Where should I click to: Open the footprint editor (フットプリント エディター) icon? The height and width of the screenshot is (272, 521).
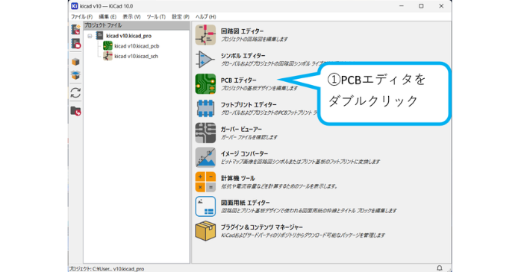205,109
